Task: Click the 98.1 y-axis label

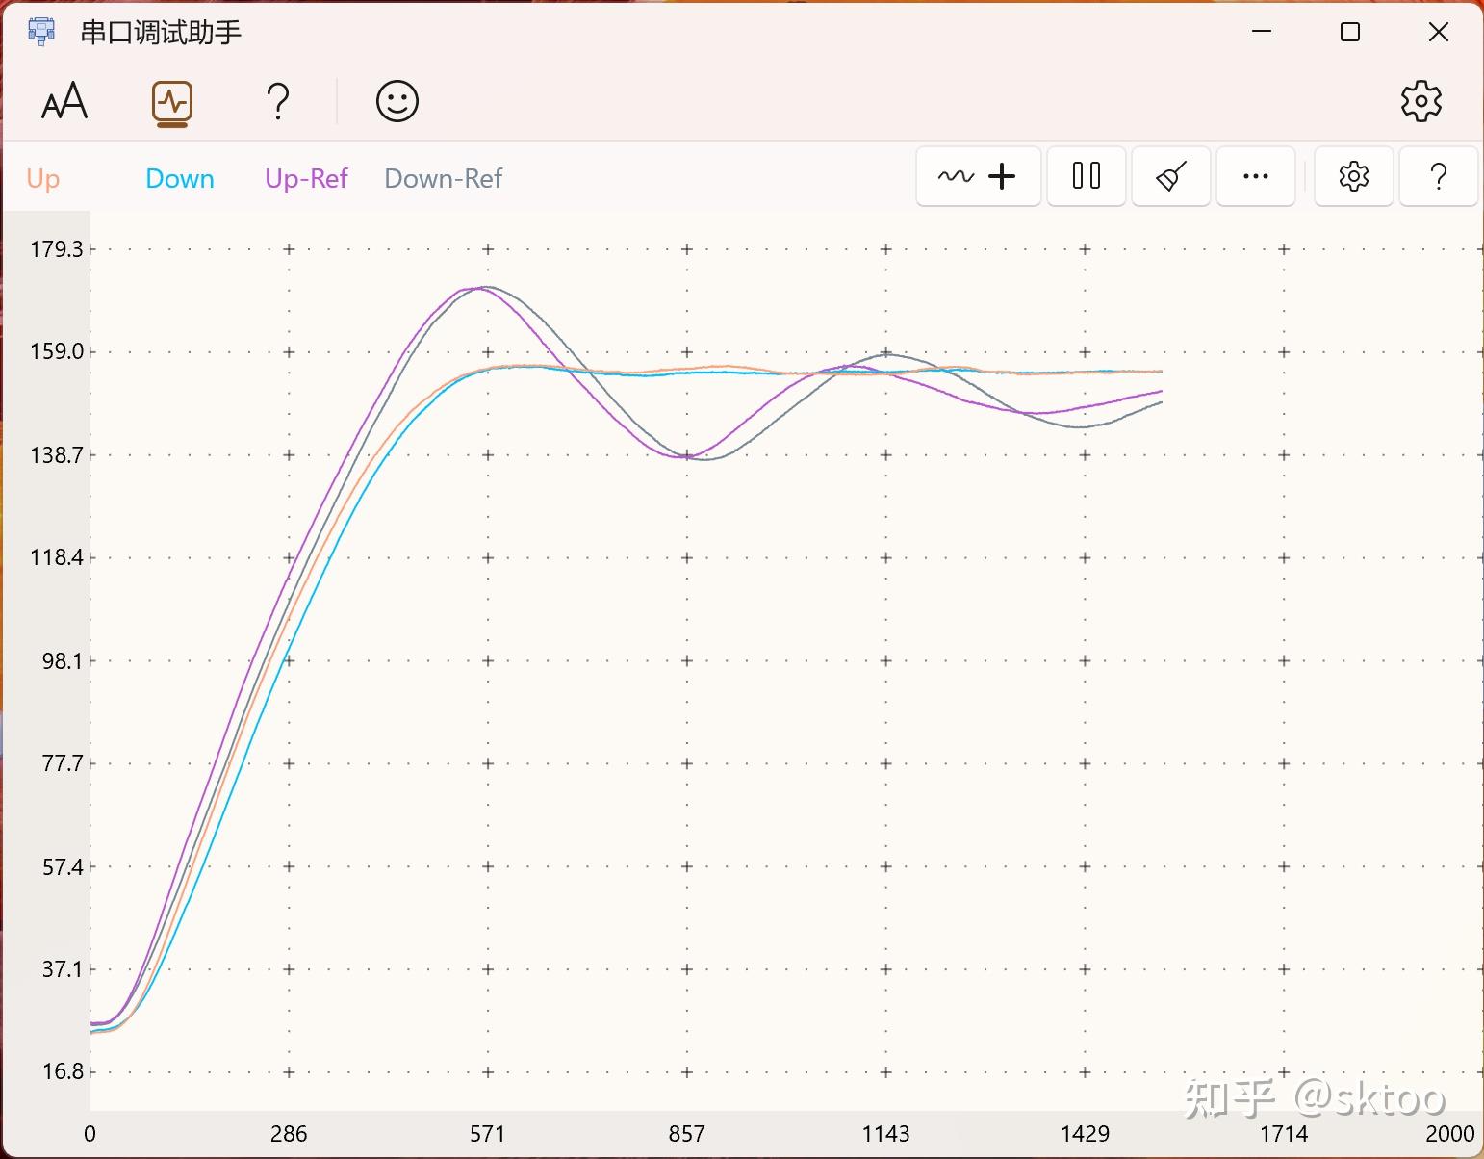Action: pos(62,660)
